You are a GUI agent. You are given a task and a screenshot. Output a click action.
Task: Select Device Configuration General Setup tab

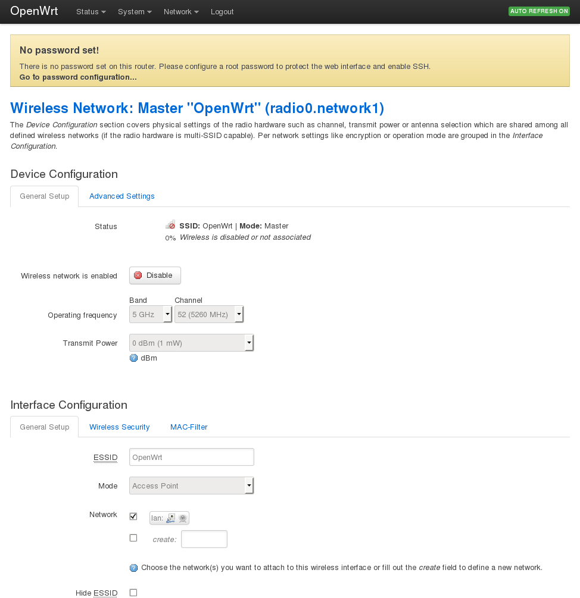45,196
